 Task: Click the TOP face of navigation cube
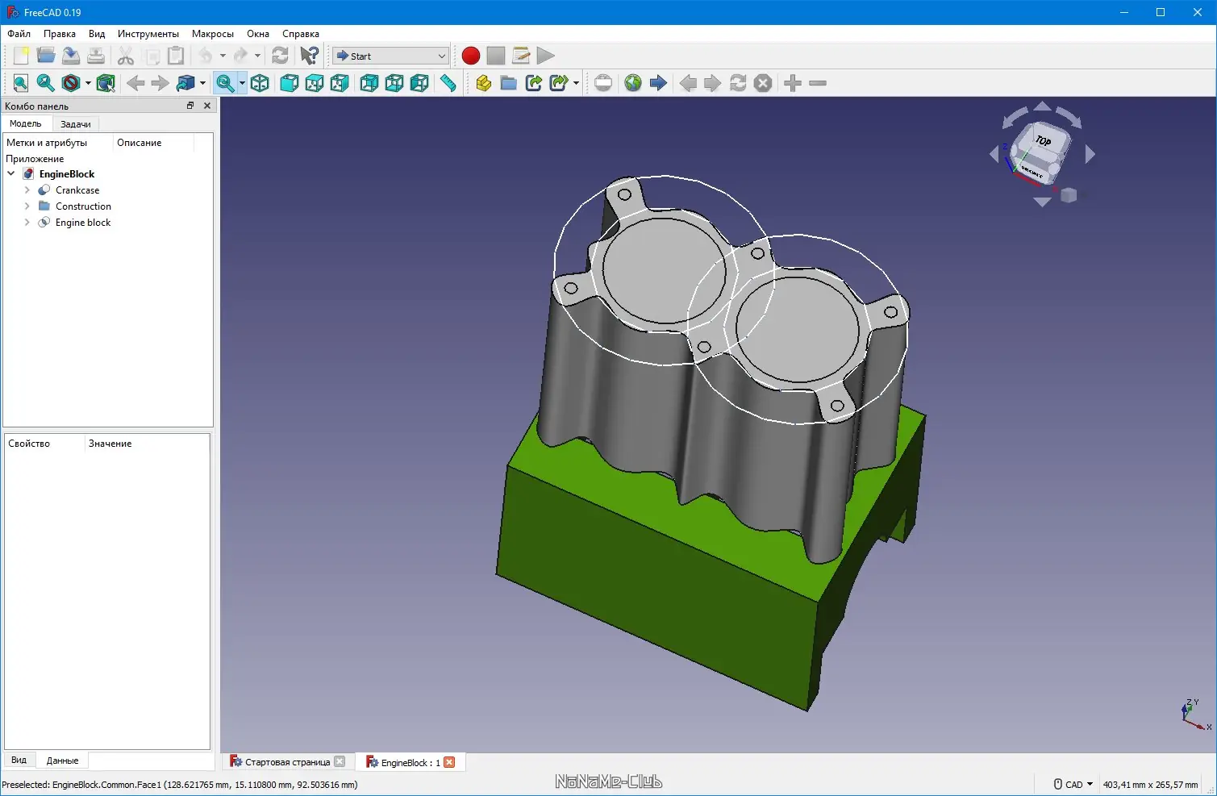(x=1044, y=141)
